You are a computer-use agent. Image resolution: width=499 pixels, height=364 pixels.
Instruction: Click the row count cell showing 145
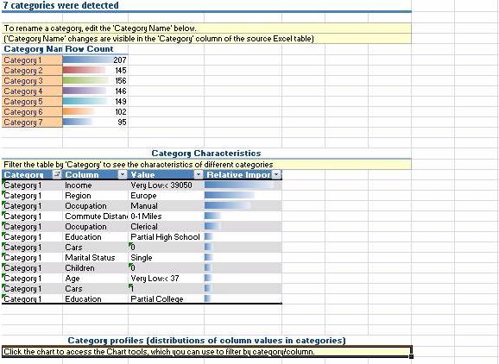[96, 70]
